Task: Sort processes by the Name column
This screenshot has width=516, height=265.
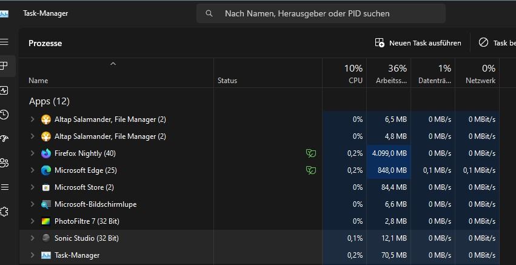Action: tap(38, 81)
